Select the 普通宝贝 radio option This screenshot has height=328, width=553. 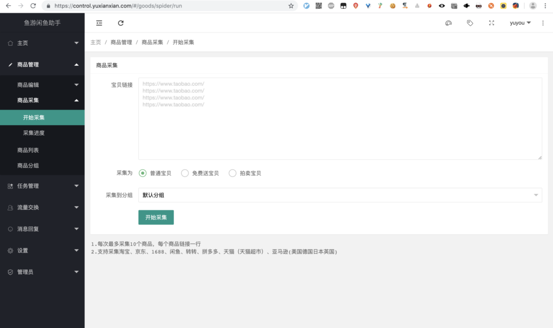click(x=143, y=173)
